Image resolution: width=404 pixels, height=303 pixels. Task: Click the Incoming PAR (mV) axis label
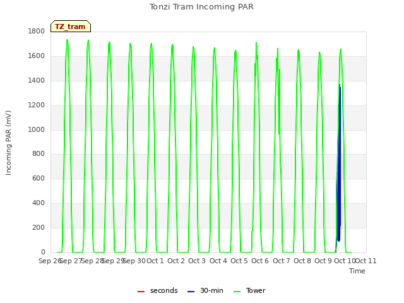point(8,143)
